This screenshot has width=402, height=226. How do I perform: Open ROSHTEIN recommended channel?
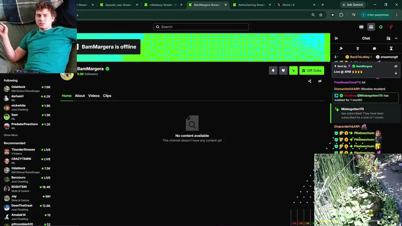click(27, 189)
